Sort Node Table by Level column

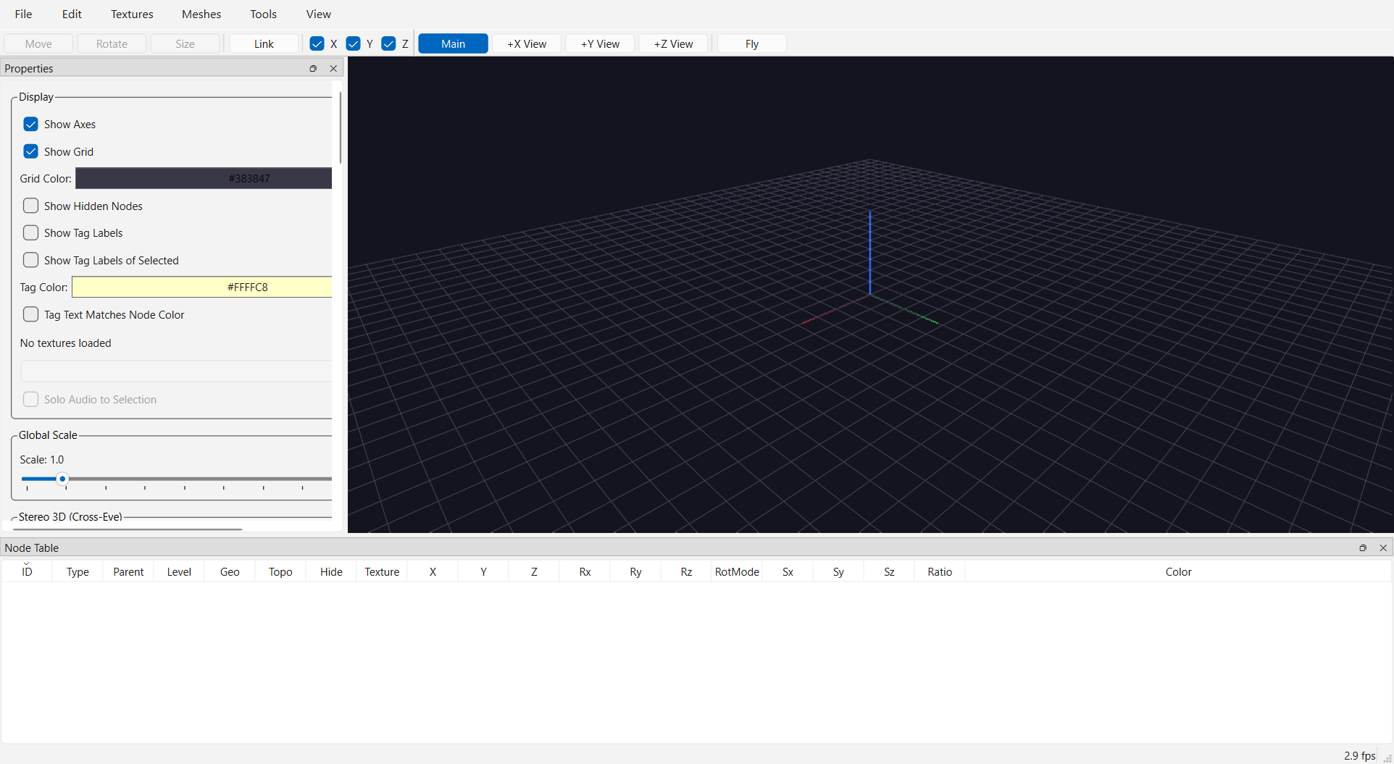[179, 571]
